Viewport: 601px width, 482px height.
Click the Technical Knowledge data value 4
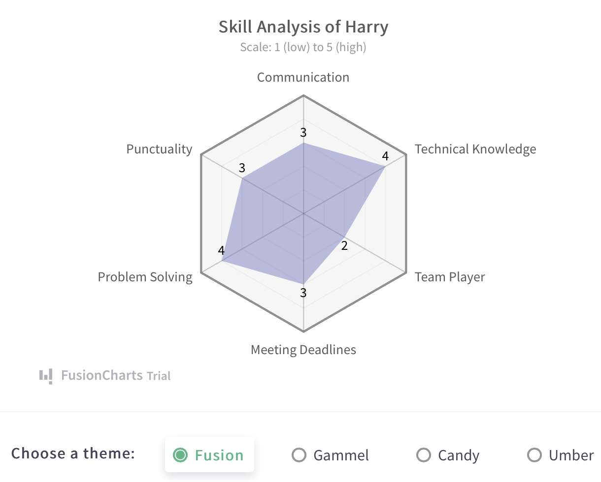point(385,156)
